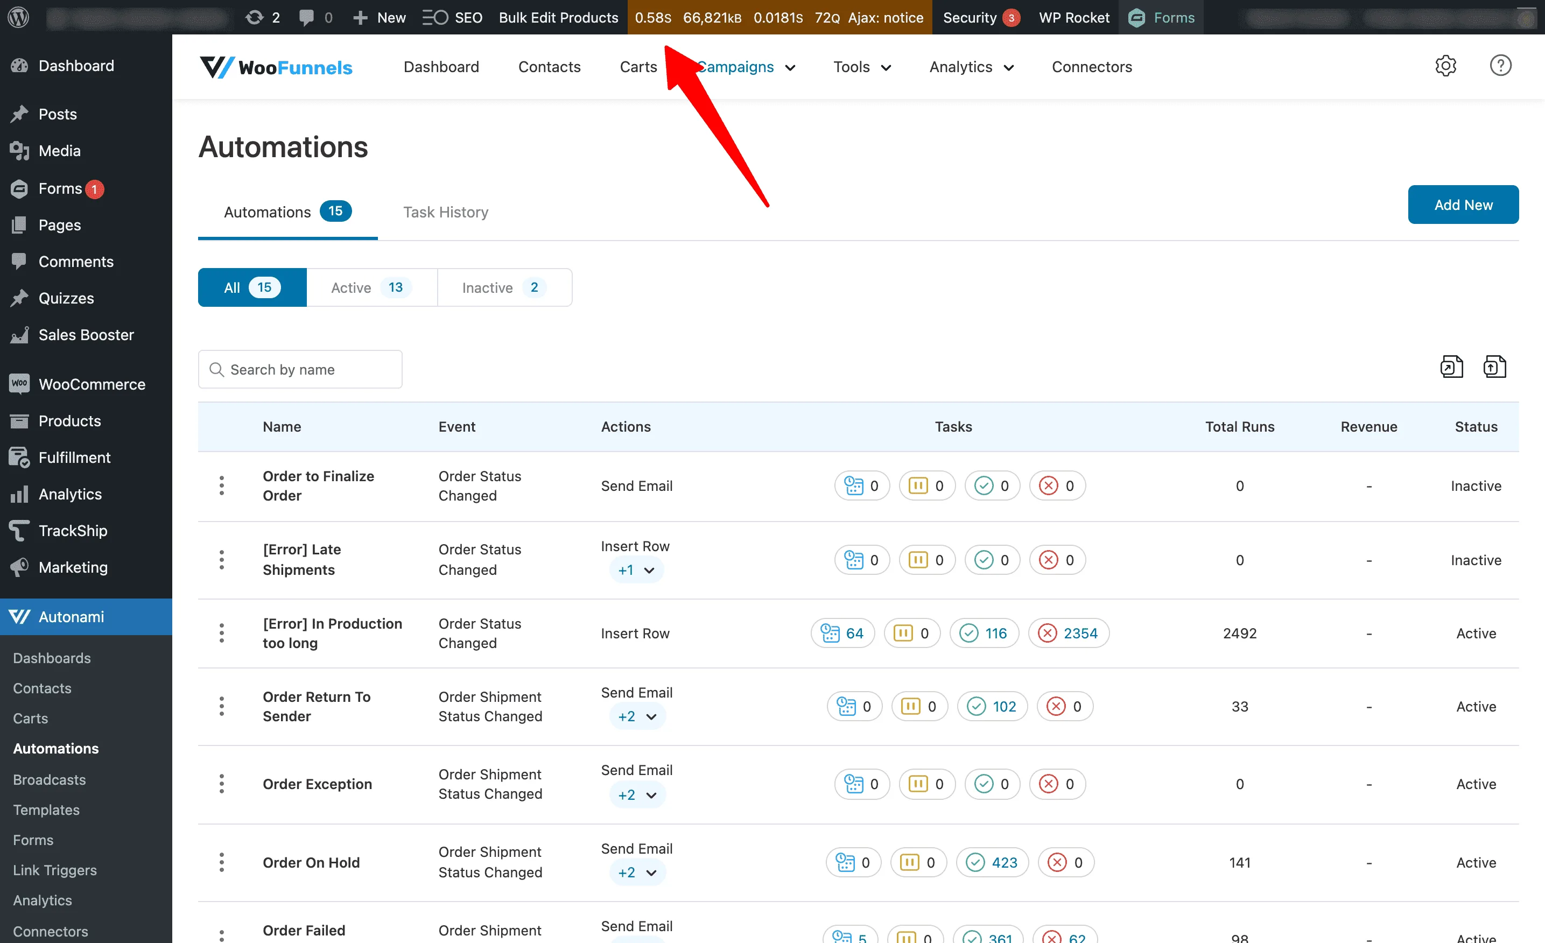Open the New content admin bar menu
The width and height of the screenshot is (1545, 943).
(x=380, y=17)
